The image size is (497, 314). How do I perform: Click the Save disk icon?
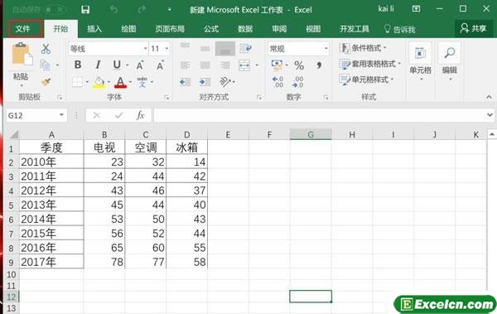85,10
